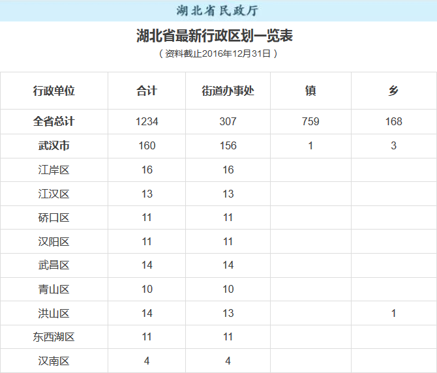The height and width of the screenshot is (373, 437).
Task: Click the 街道办事处 value 13 for 江汉区
Action: (x=228, y=194)
